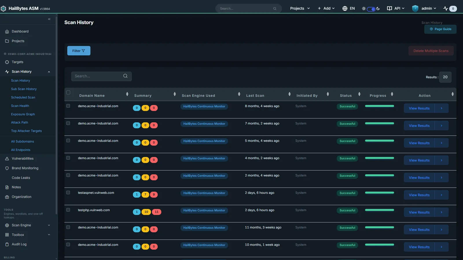The width and height of the screenshot is (463, 260).
Task: Collapse the sidebar with double-chevron icon
Action: pos(49,19)
